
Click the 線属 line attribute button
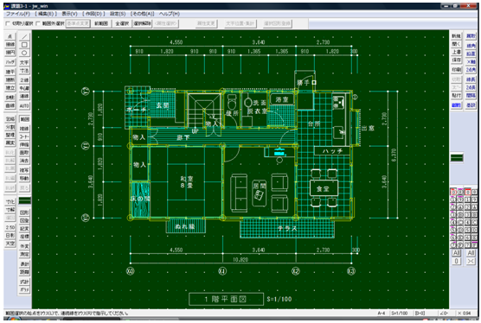coord(457,105)
